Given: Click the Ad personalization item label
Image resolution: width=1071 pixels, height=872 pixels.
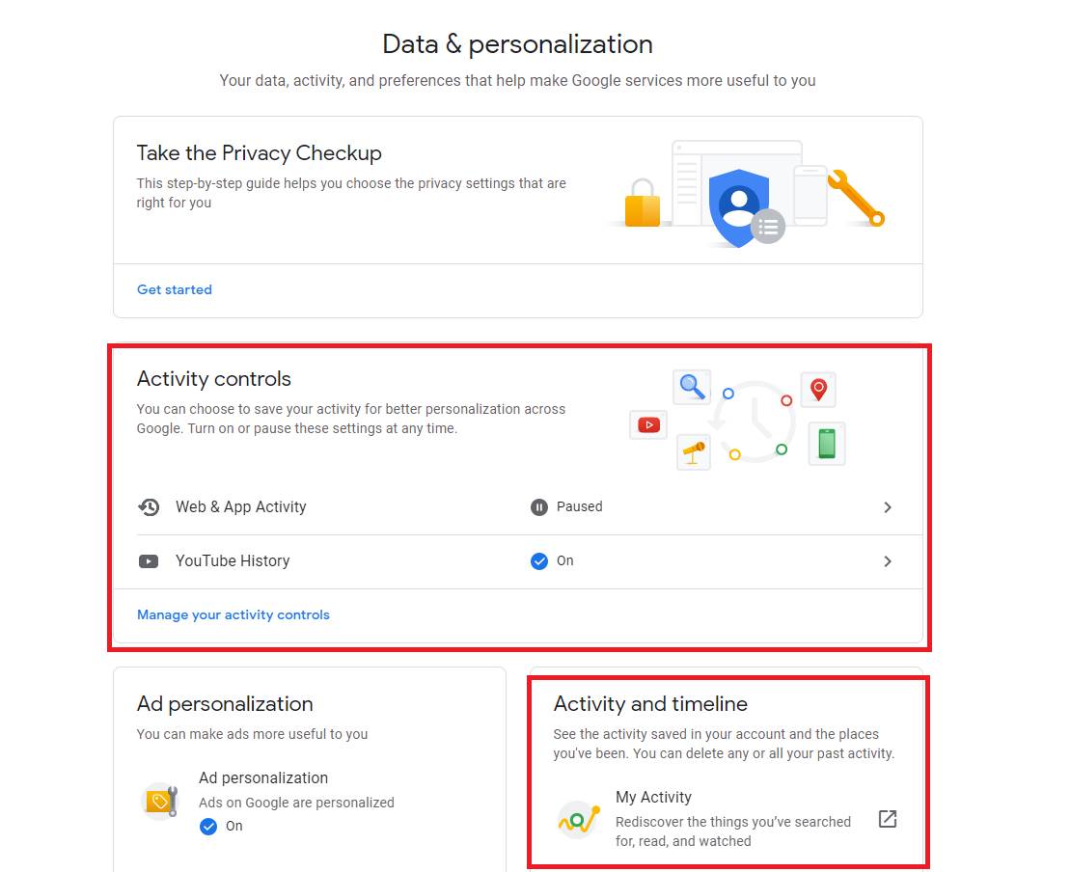Looking at the screenshot, I should click(263, 778).
